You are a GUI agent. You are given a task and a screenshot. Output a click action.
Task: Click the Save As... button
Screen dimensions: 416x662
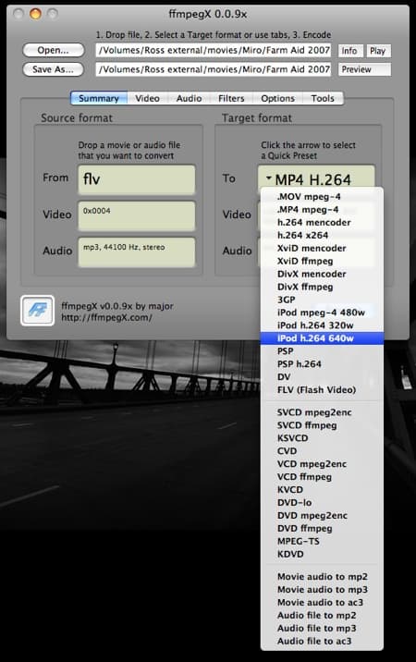point(54,69)
